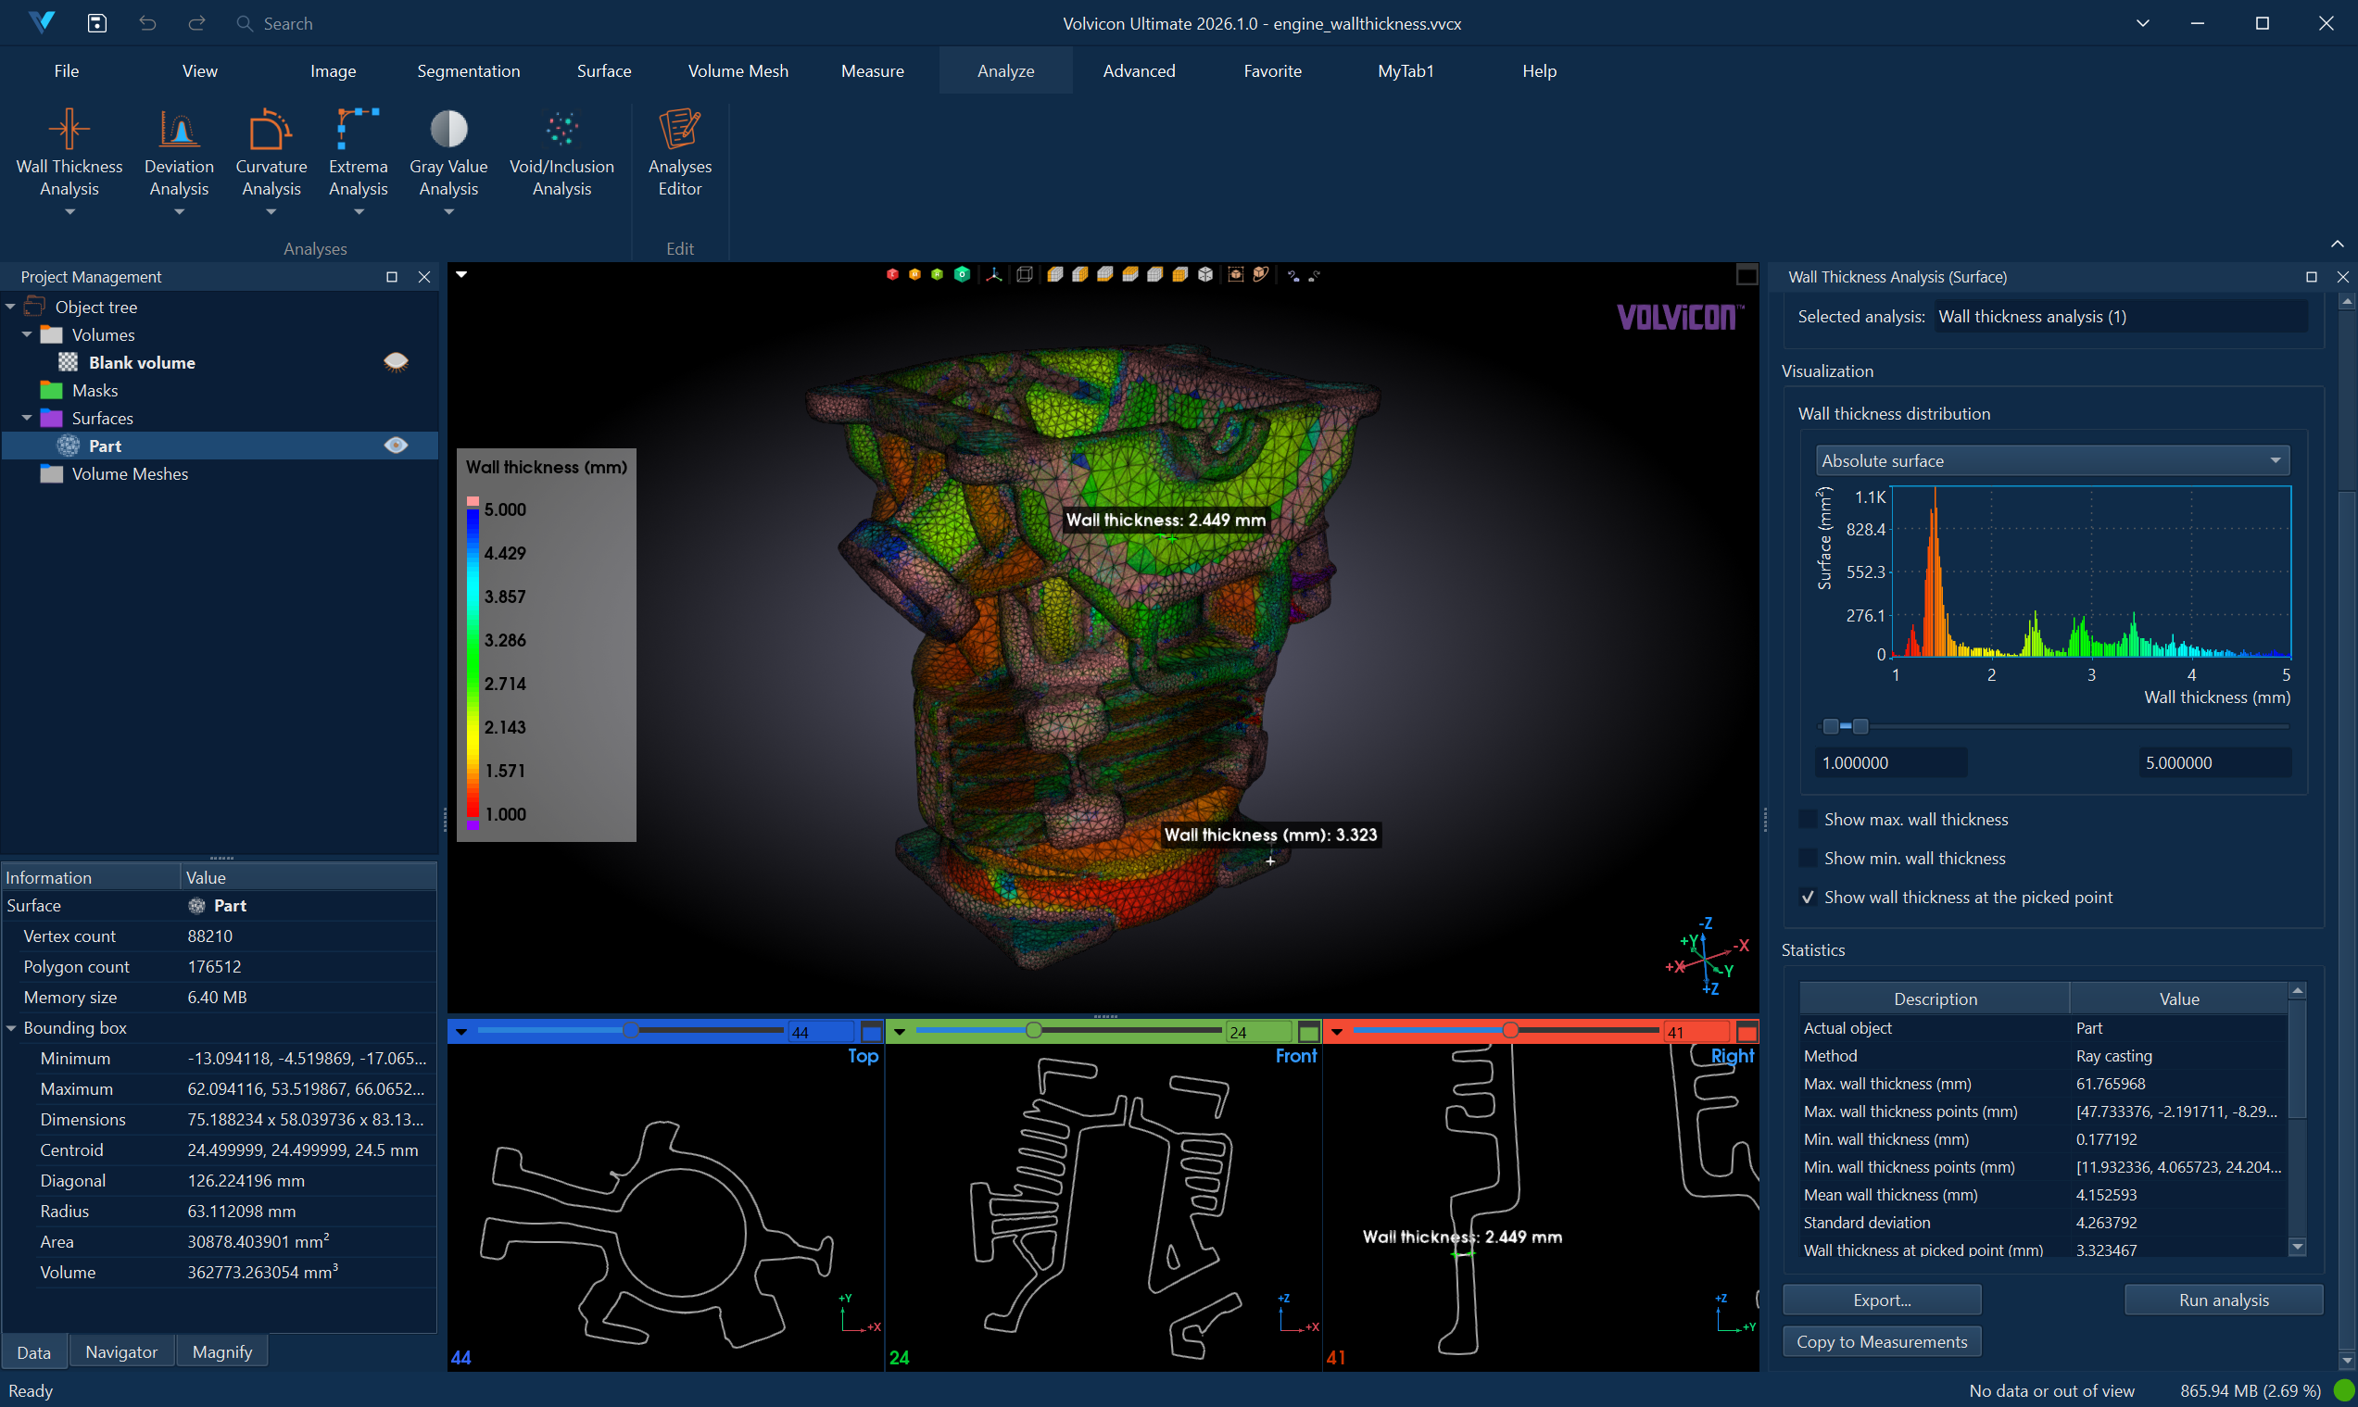Collapse the Surfaces tree node
Screen dimensions: 2358x1407
pyautogui.click(x=27, y=417)
